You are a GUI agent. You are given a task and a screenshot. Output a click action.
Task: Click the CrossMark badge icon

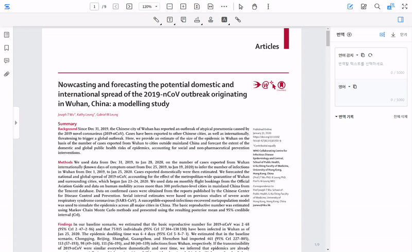pyautogui.click(x=281, y=85)
